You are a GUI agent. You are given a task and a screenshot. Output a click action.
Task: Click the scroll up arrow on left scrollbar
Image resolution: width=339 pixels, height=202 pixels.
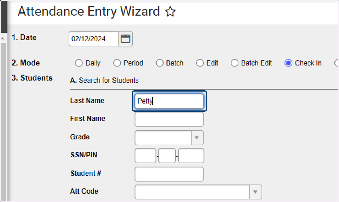click(x=3, y=38)
